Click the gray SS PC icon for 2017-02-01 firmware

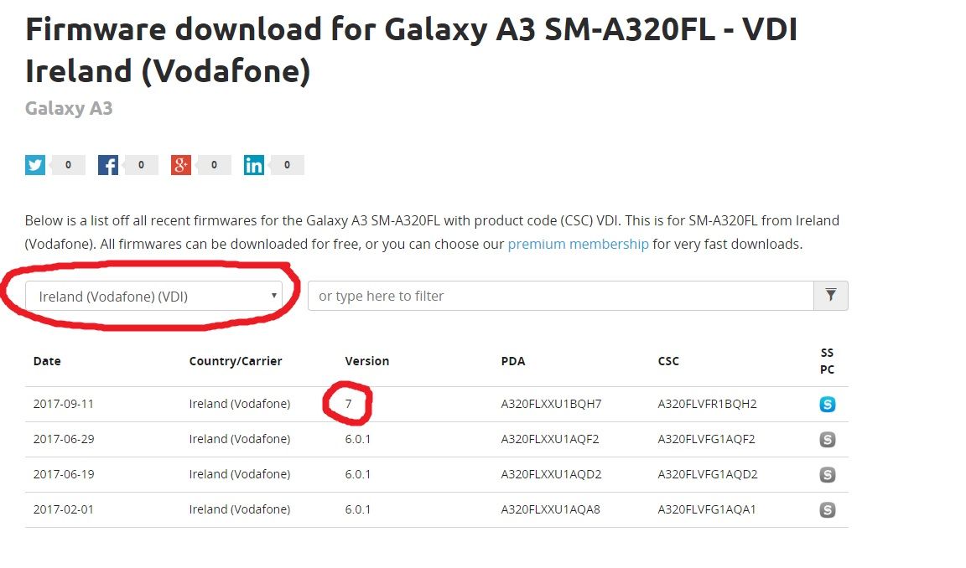(828, 509)
